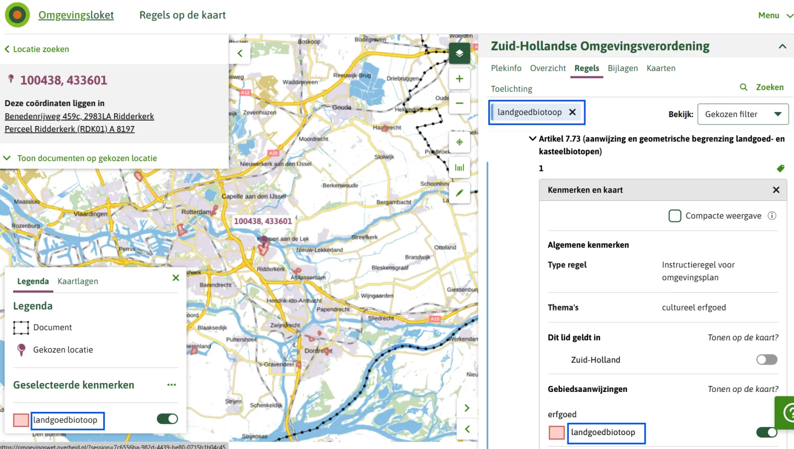This screenshot has height=449, width=794.
Task: Click the 'Document' legend entry
Action: [53, 327]
